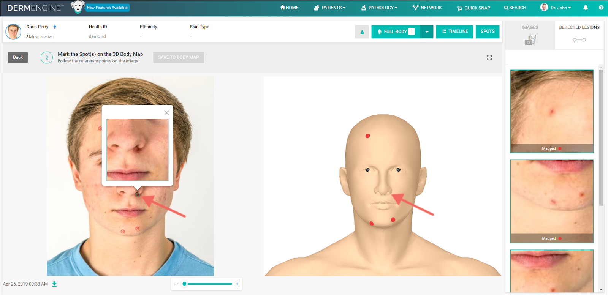608x295 pixels.
Task: Click the patient profile icon button
Action: point(362,32)
